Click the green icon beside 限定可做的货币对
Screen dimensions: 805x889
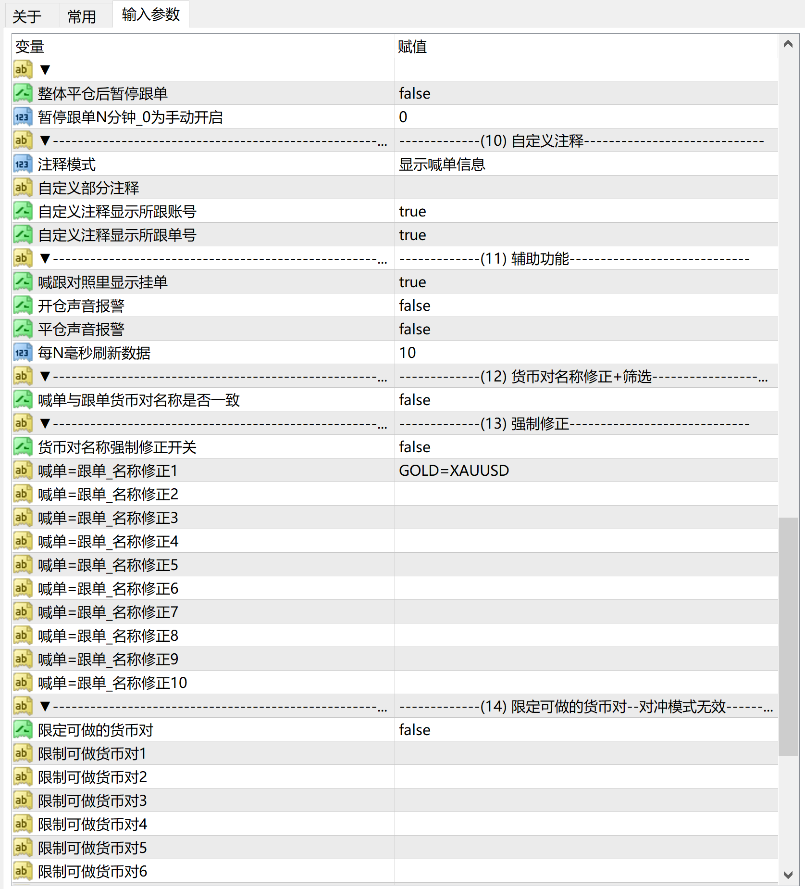pyautogui.click(x=22, y=730)
